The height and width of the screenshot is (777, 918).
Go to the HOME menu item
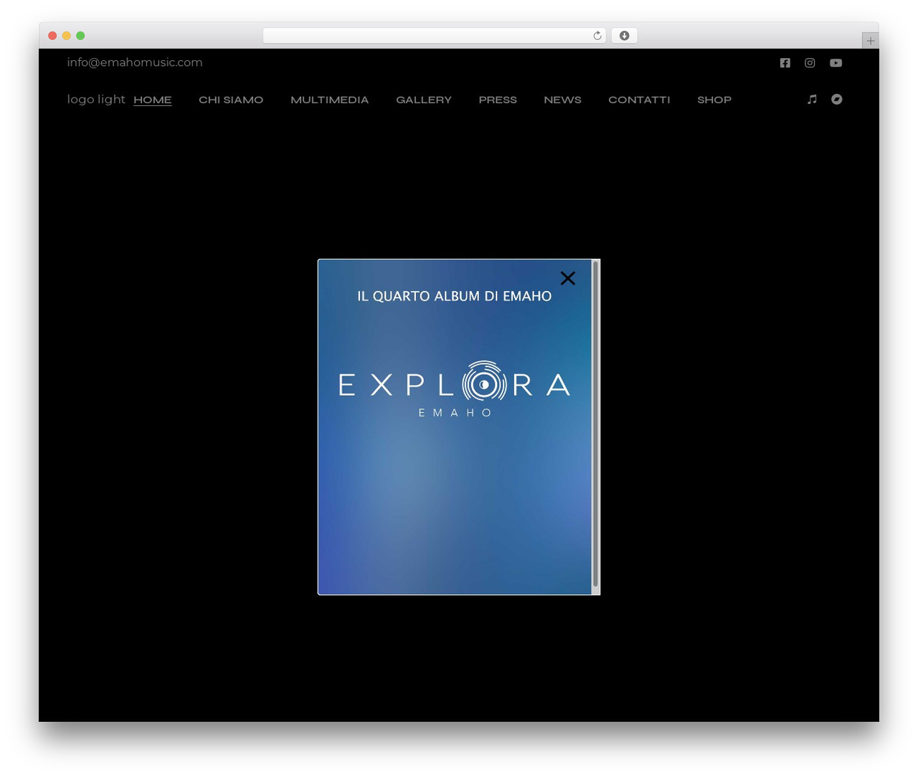click(x=153, y=100)
